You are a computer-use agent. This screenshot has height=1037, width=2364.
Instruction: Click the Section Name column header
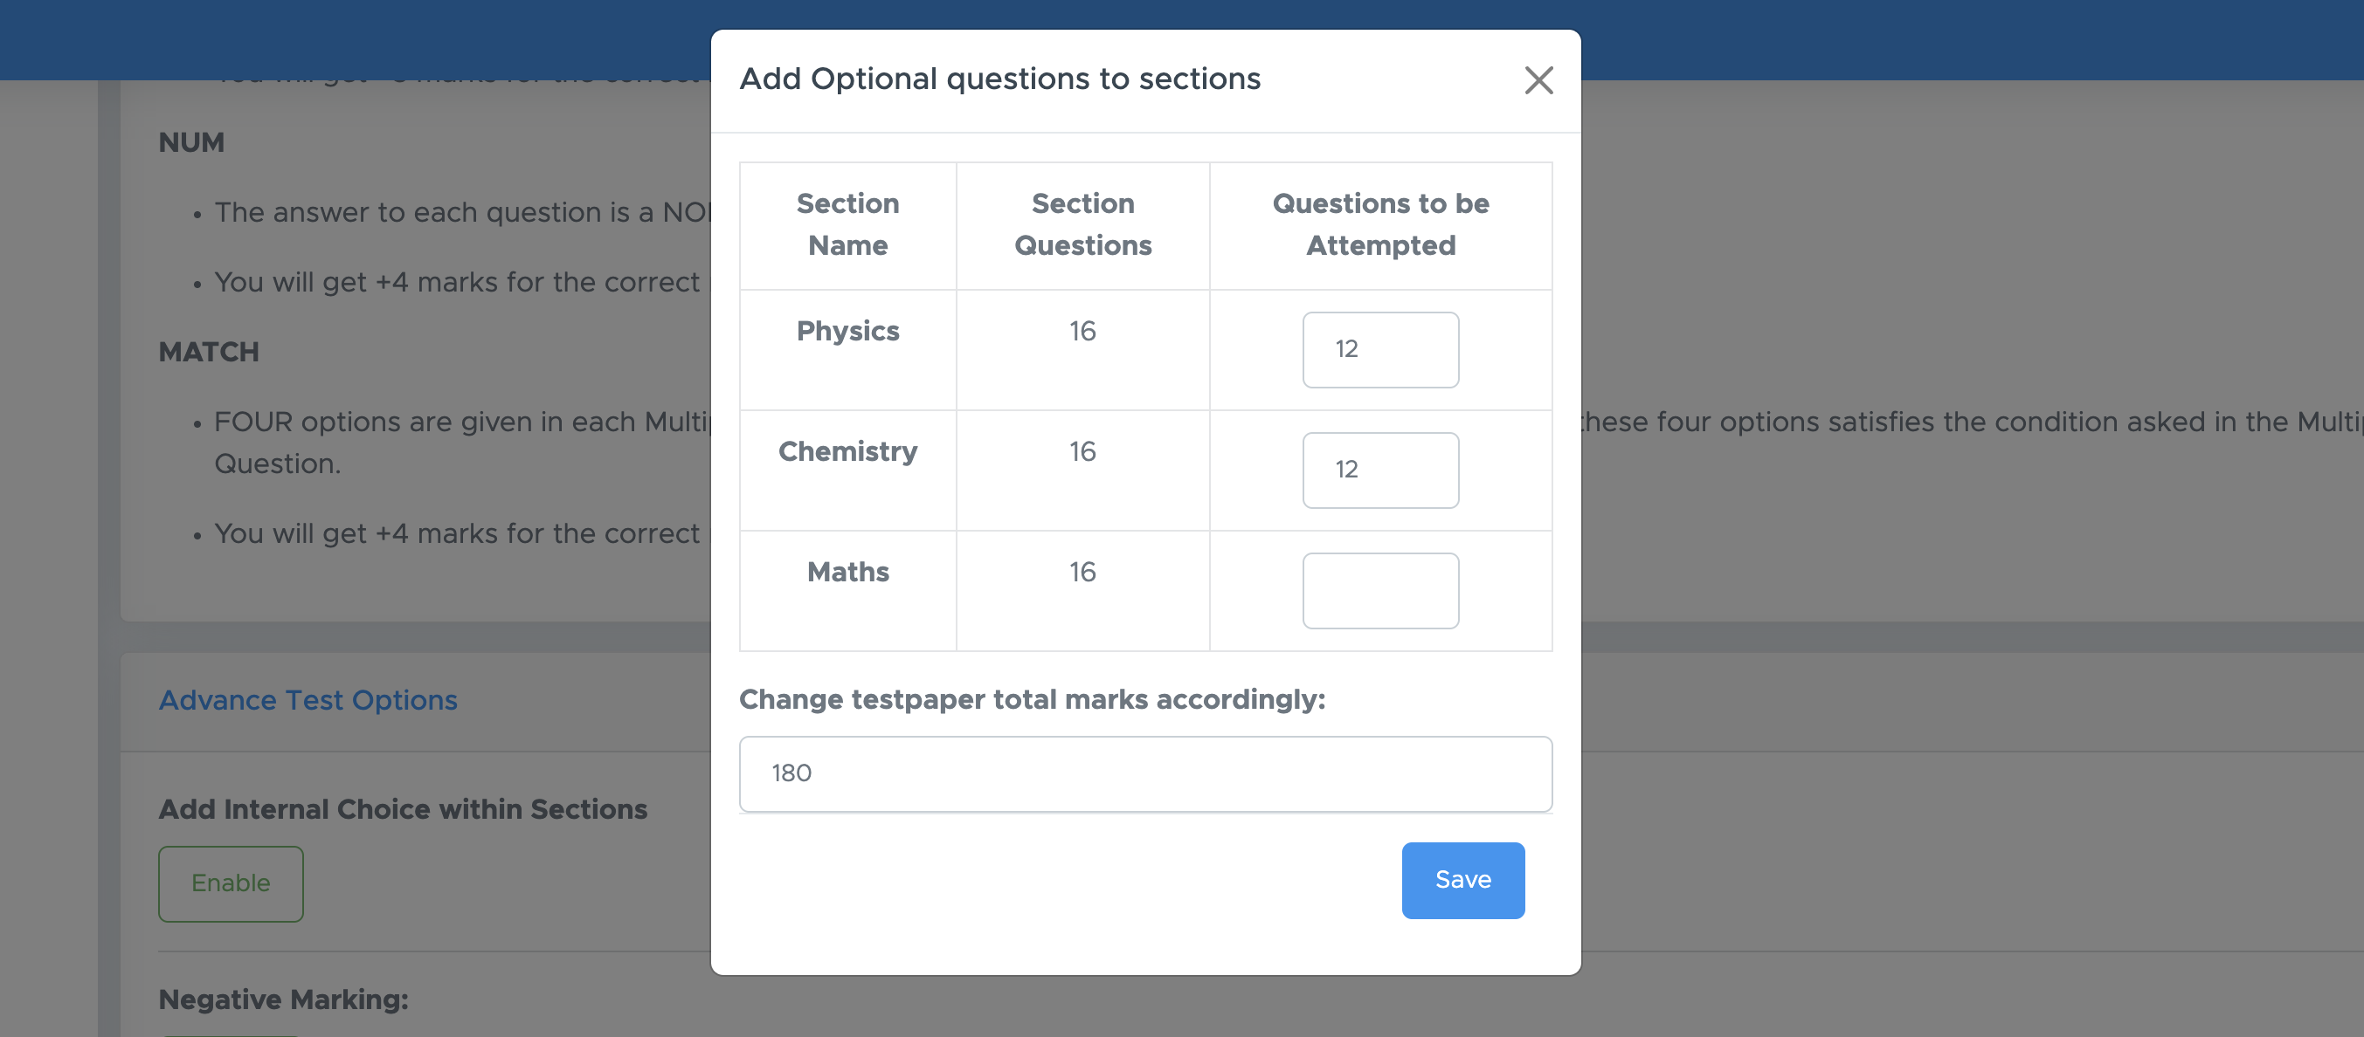coord(847,224)
